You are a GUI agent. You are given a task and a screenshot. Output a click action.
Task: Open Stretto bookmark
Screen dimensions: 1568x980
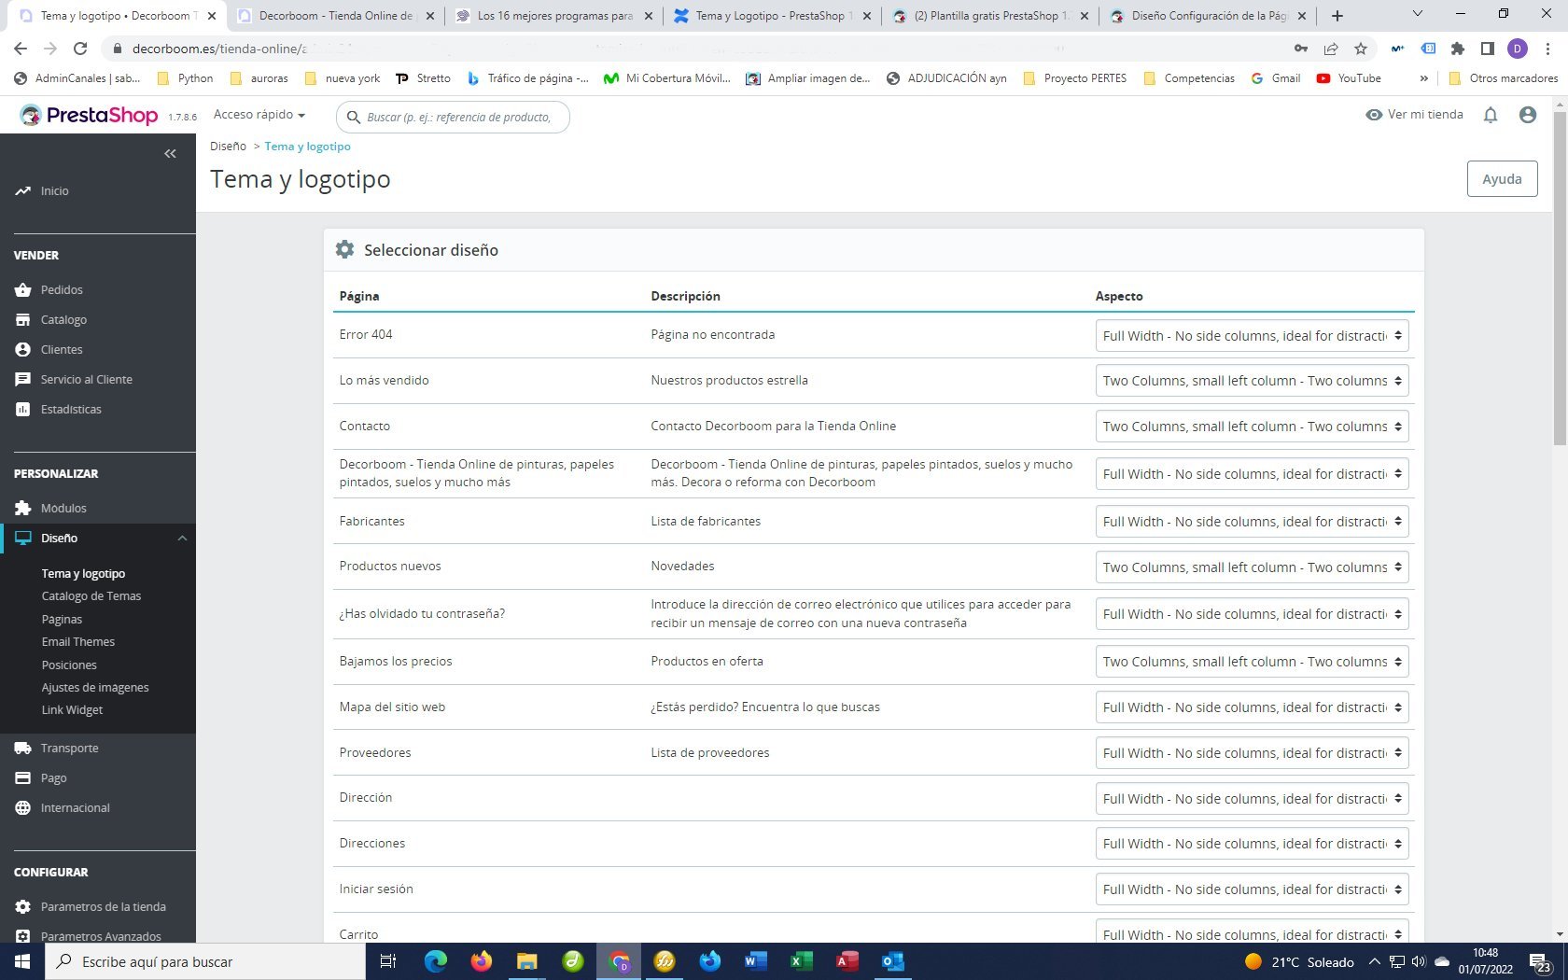click(423, 78)
